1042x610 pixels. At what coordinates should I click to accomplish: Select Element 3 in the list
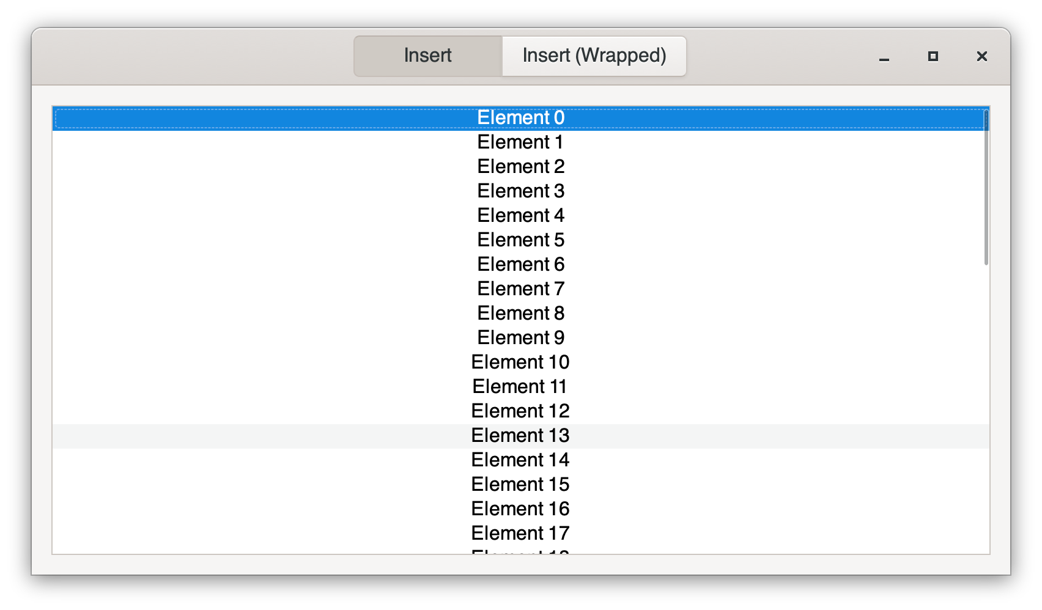click(520, 191)
